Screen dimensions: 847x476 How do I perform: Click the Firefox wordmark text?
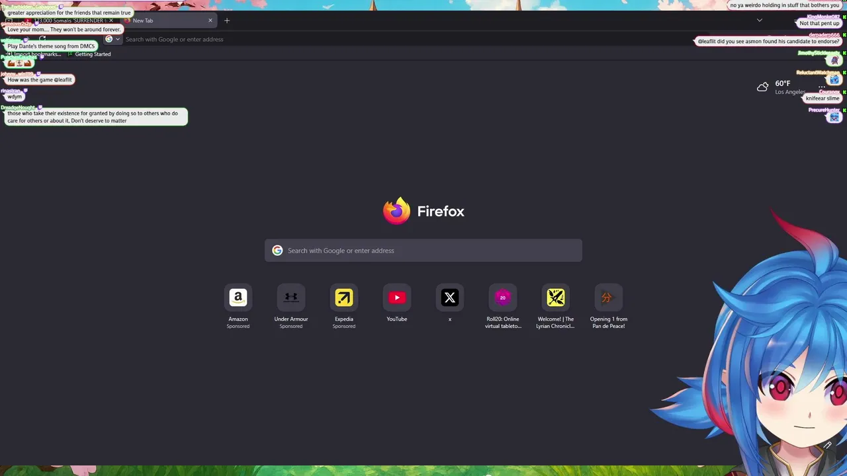pos(441,212)
